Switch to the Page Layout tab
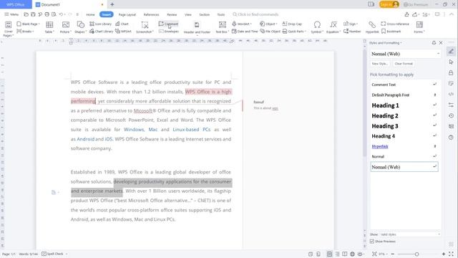This screenshot has width=458, height=258. click(x=127, y=14)
